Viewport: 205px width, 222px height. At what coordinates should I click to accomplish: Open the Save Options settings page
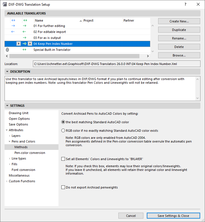18,124
